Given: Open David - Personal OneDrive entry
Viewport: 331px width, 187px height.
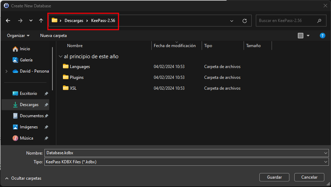Looking at the screenshot, I should click(34, 71).
